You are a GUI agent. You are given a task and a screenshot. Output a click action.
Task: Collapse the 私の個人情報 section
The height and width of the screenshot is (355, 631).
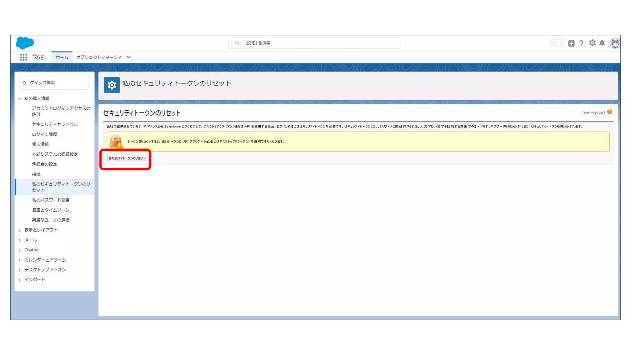pyautogui.click(x=20, y=99)
